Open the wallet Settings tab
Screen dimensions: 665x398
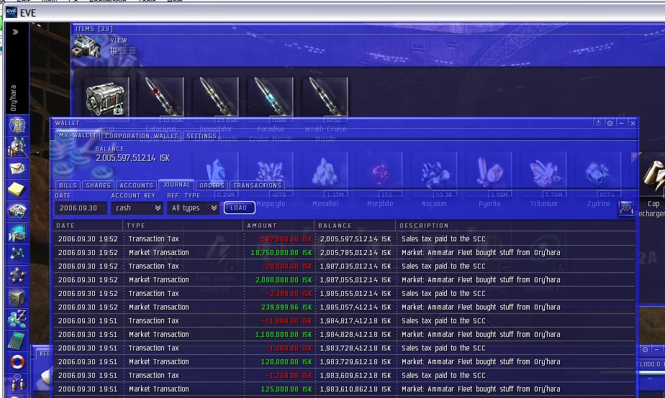click(202, 136)
